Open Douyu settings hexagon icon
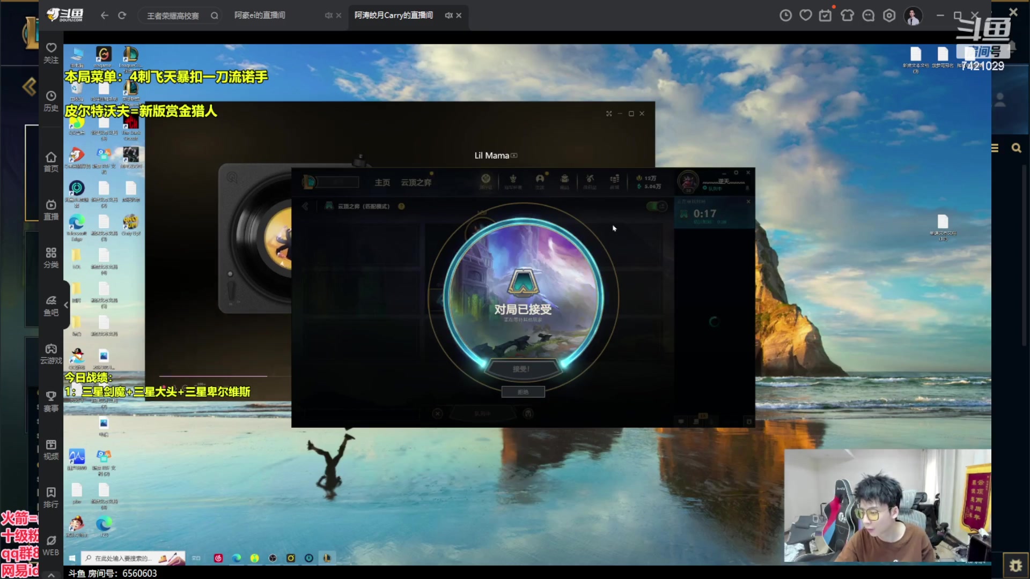Image resolution: width=1030 pixels, height=579 pixels. coord(889,16)
